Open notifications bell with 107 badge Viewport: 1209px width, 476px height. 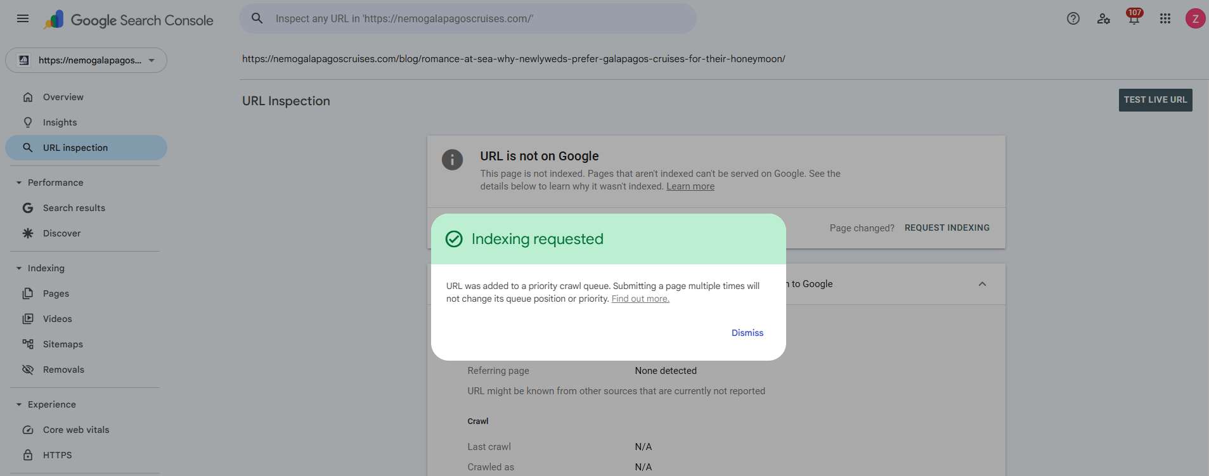1134,18
